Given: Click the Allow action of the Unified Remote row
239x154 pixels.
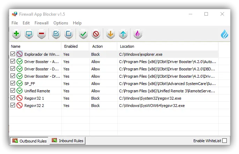Looking at the screenshot, I should click(x=96, y=91).
